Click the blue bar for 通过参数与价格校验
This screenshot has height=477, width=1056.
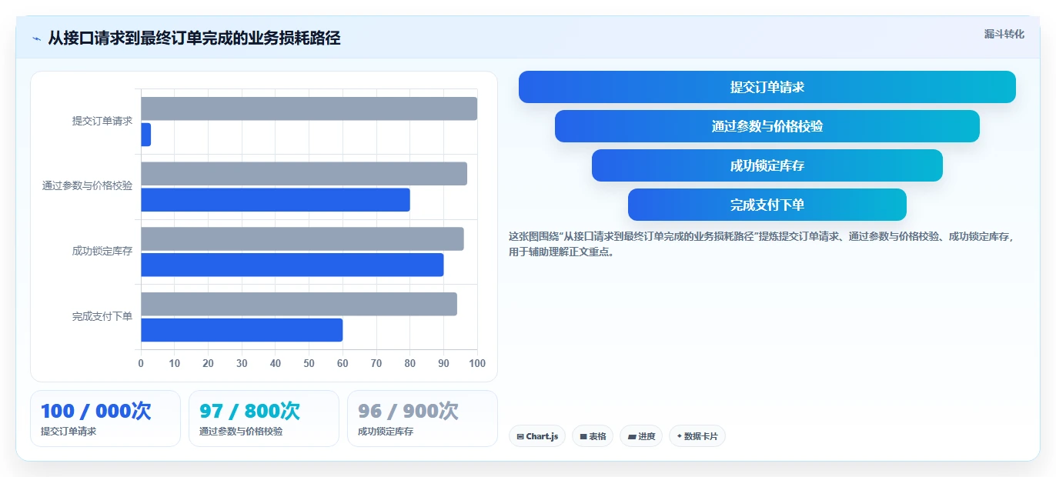(276, 200)
